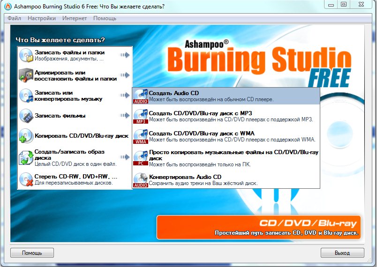
Task: Choose Конвертировать Audio CD entry
Action: pyautogui.click(x=226, y=180)
